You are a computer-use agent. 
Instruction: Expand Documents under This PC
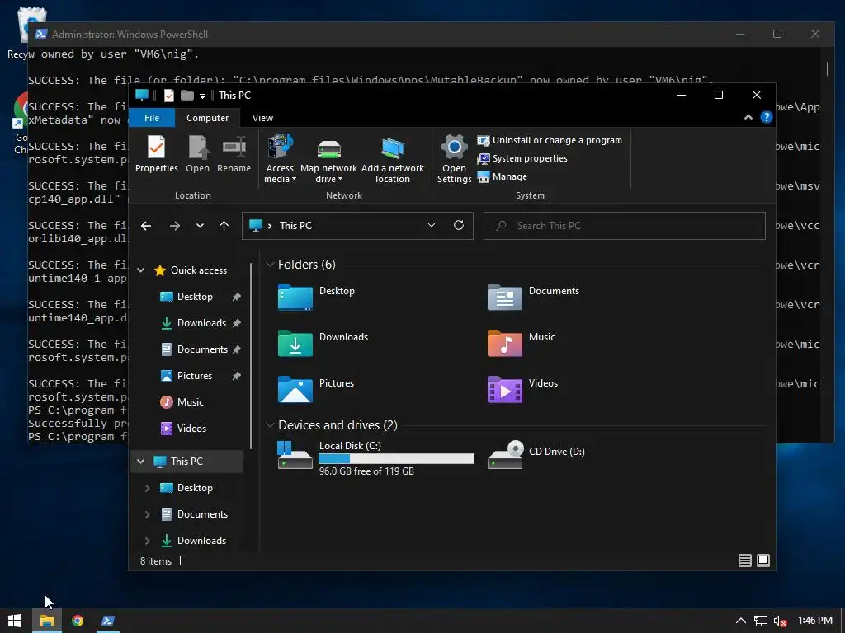[147, 514]
